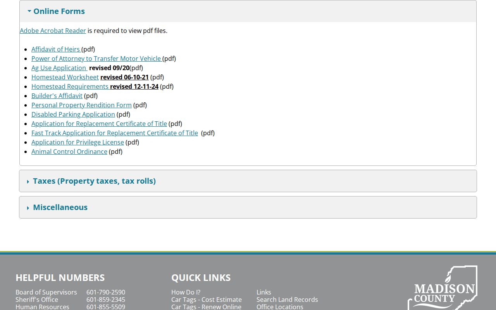This screenshot has width=496, height=310.
Task: Open the Office Locations link
Action: pos(280,307)
